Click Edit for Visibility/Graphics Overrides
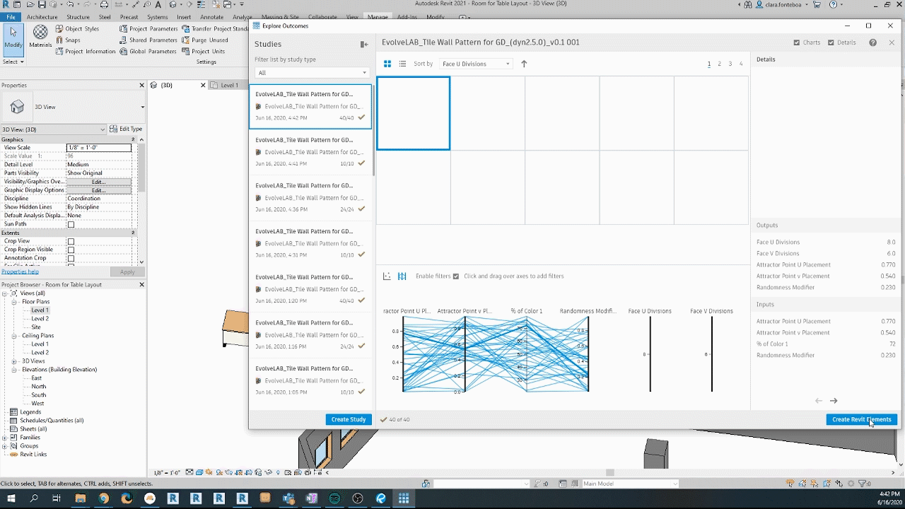 click(98, 182)
